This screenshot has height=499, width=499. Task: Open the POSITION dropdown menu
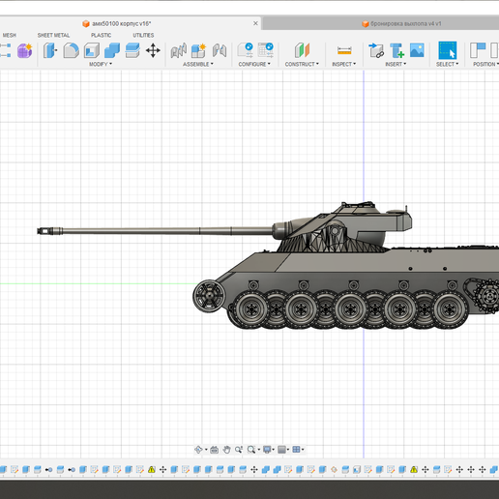[485, 64]
